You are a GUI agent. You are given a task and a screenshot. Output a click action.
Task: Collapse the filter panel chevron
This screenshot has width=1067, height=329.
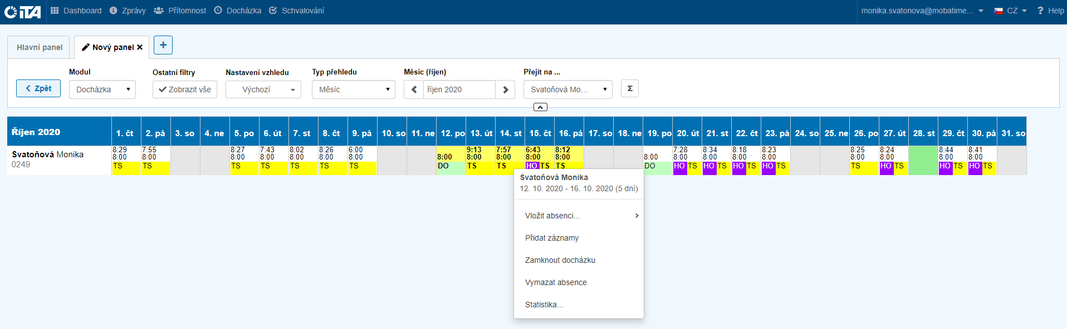(x=540, y=107)
